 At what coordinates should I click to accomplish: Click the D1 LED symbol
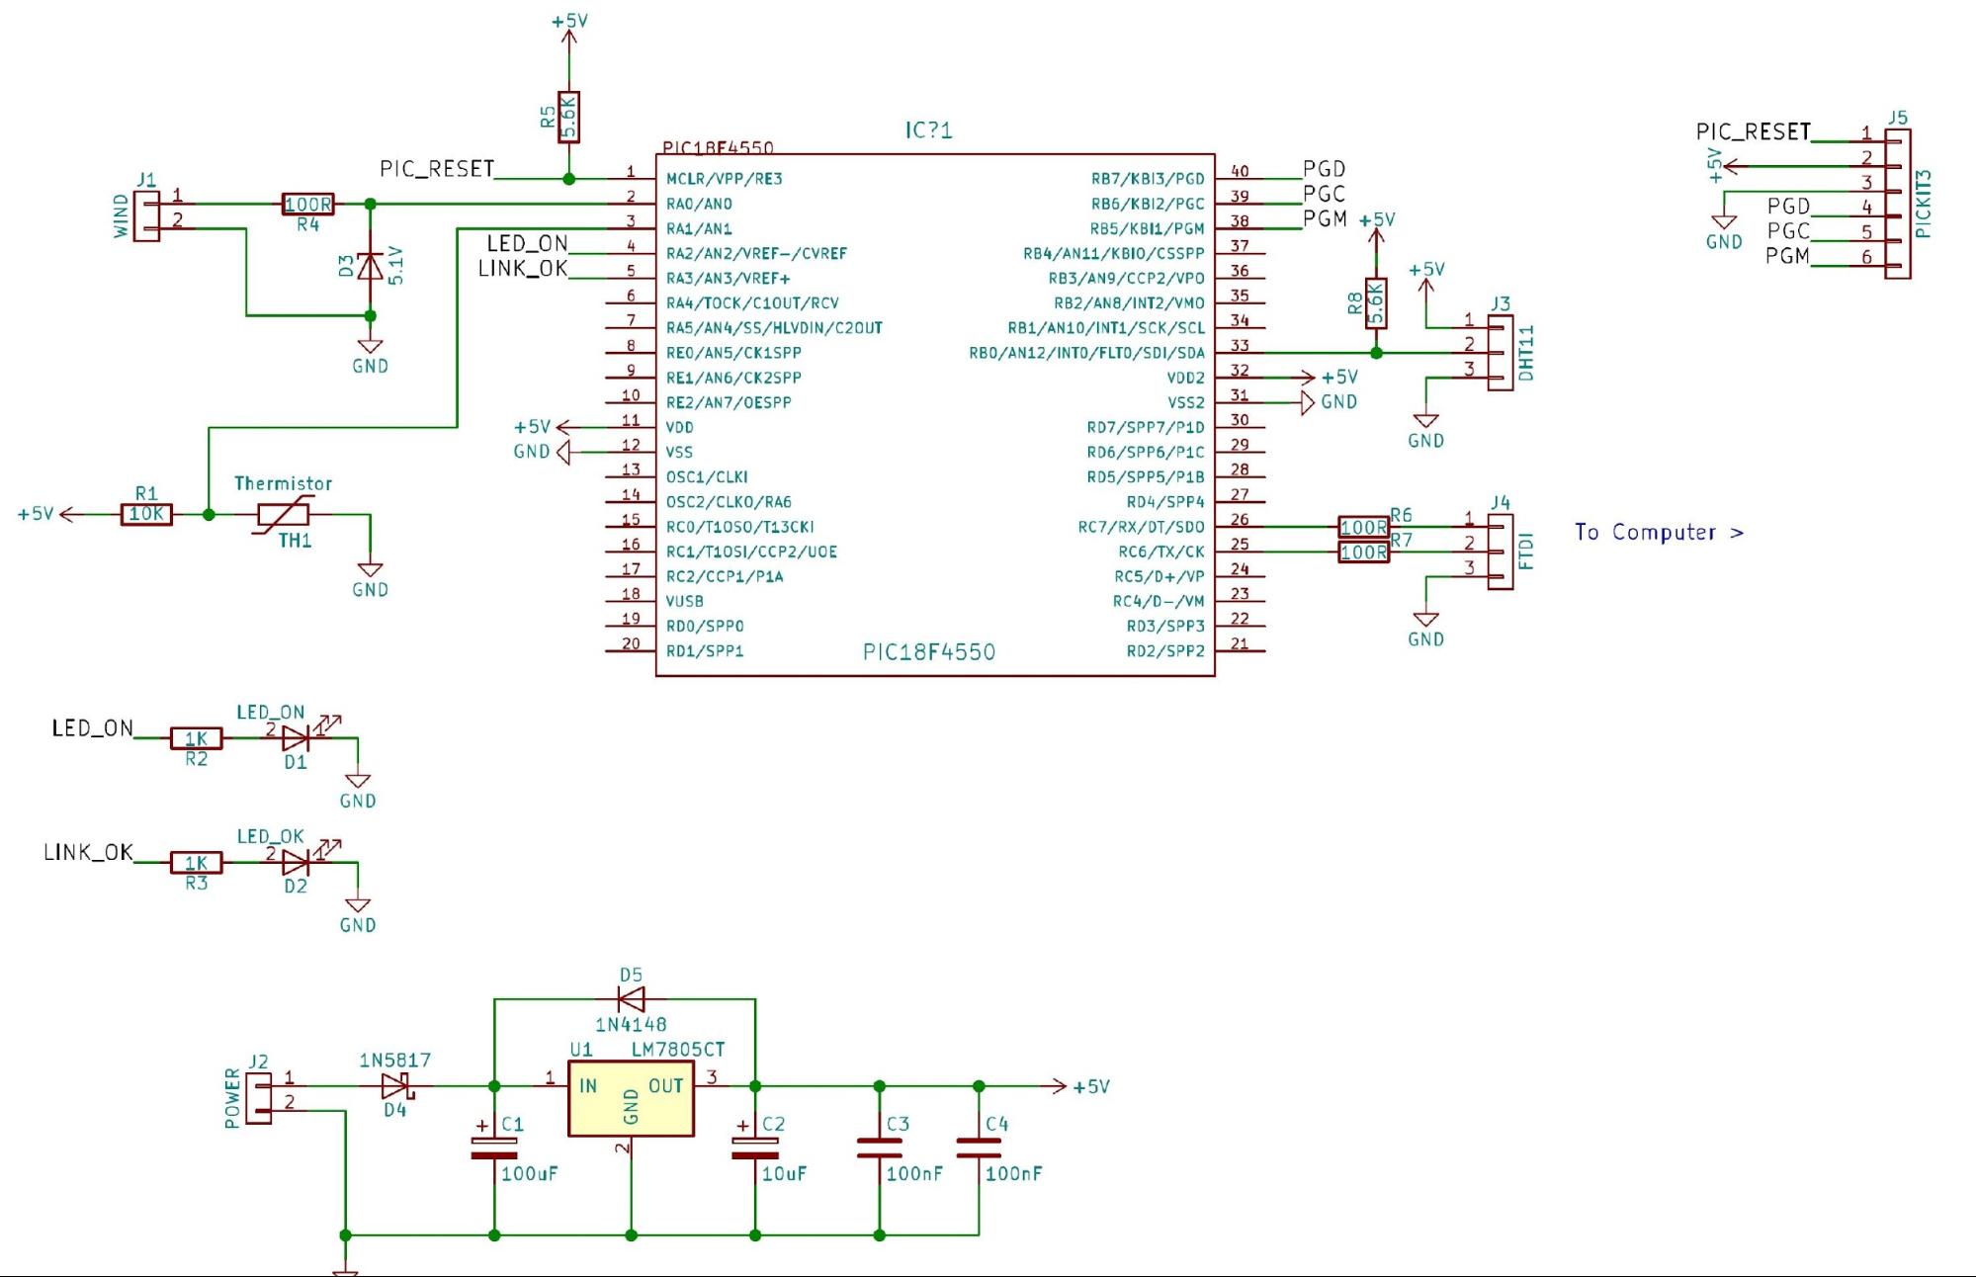(x=297, y=737)
